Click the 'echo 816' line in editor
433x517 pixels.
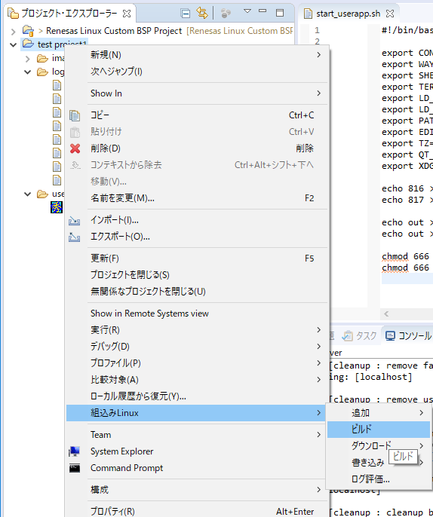407,188
